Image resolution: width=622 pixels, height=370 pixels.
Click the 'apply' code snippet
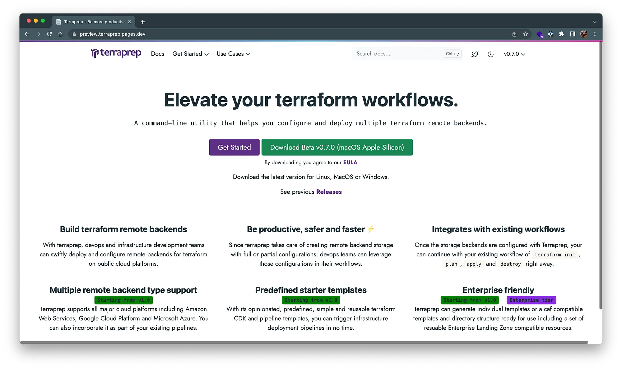[474, 264]
